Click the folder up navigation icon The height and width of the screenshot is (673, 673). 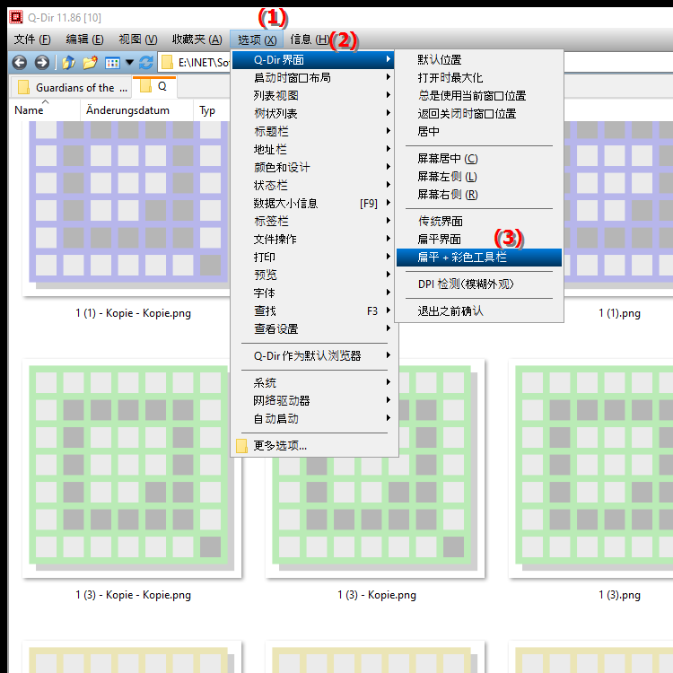click(x=68, y=63)
